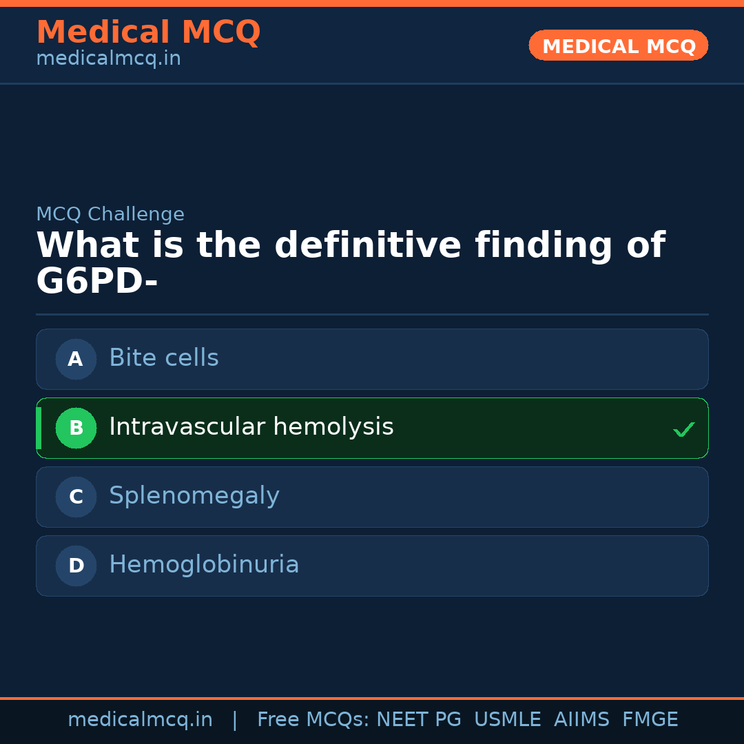
Task: Click the A letter circle icon
Action: coord(76,359)
